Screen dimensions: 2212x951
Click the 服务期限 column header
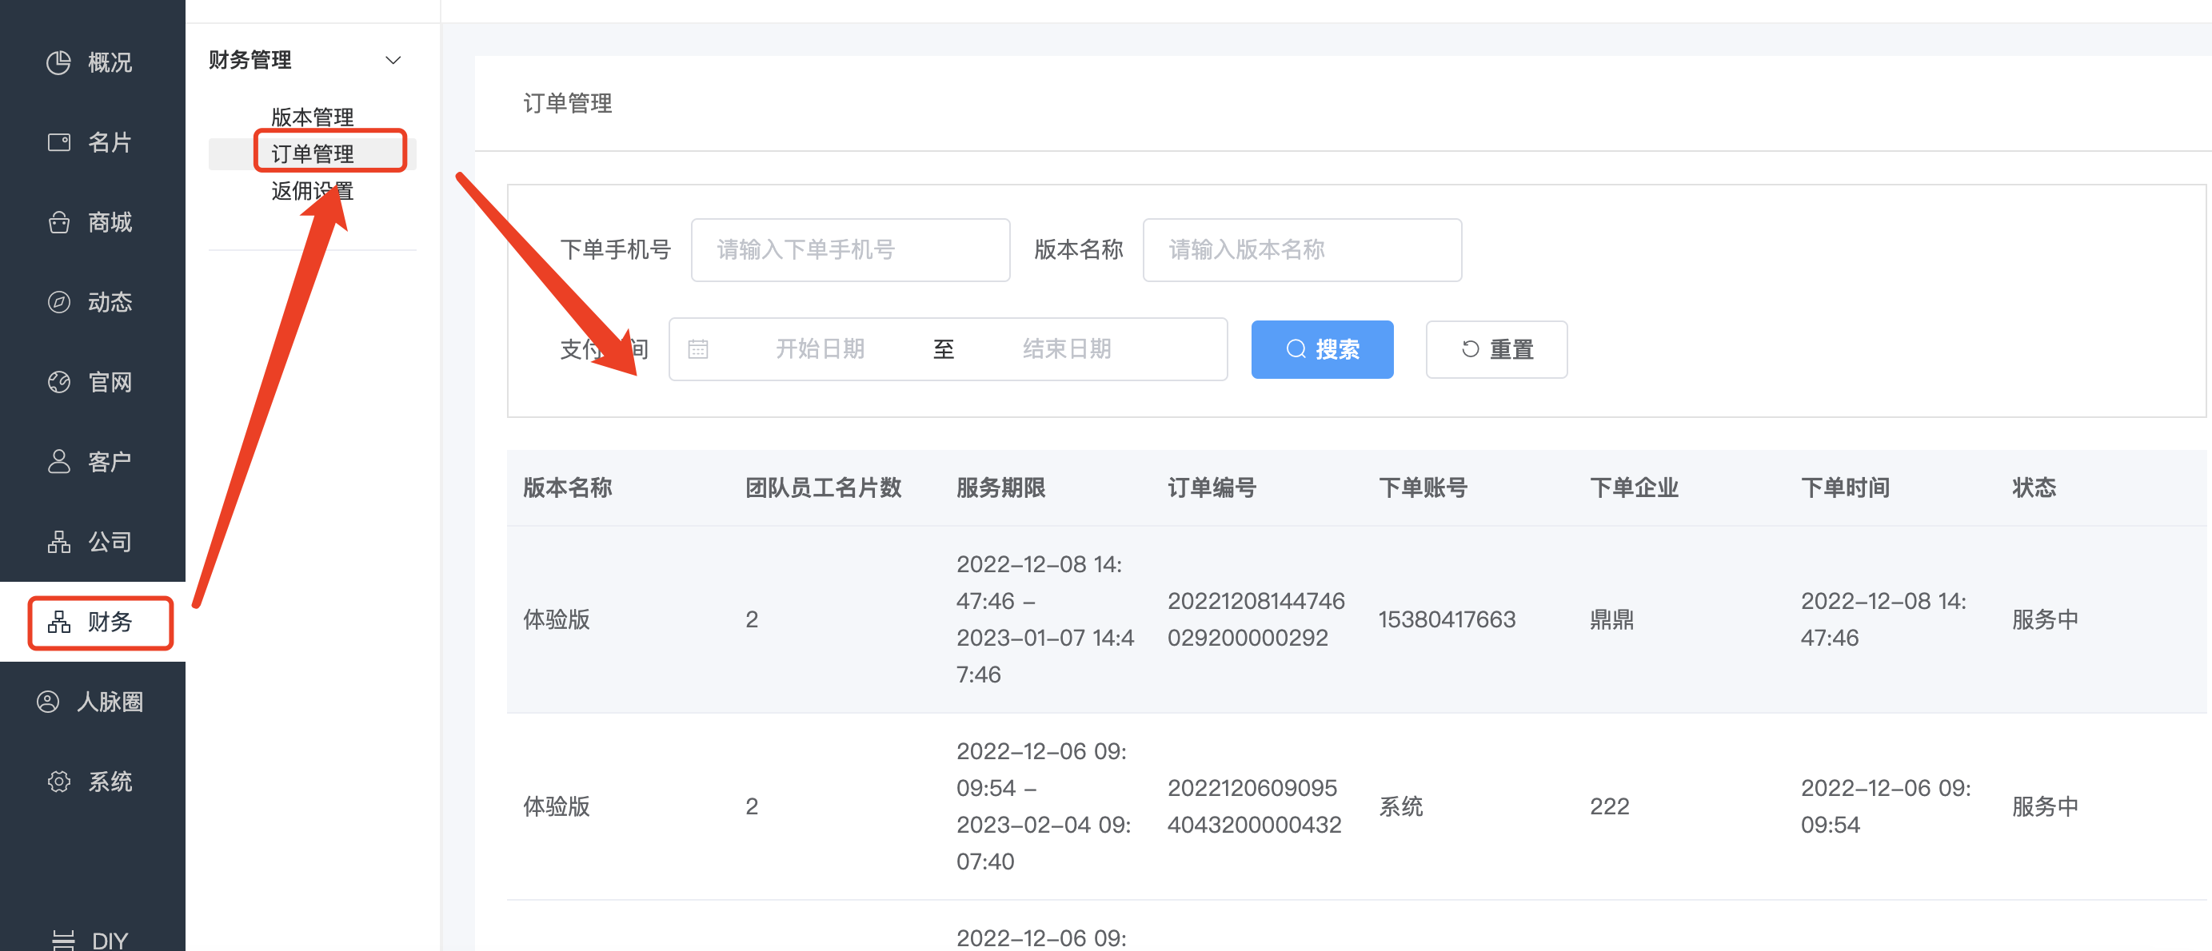click(1000, 487)
